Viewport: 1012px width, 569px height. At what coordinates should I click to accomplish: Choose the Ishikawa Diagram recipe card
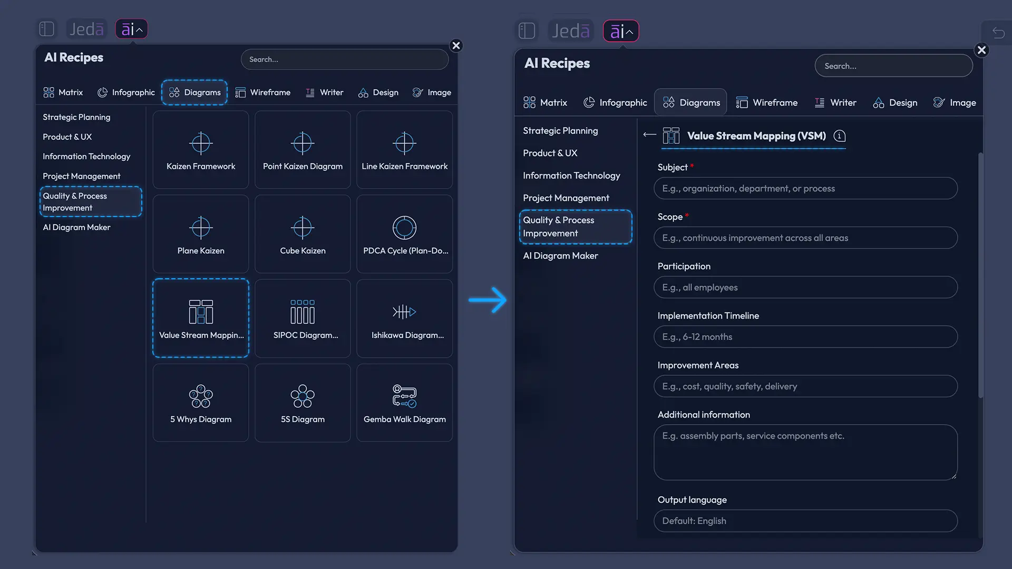pyautogui.click(x=405, y=318)
